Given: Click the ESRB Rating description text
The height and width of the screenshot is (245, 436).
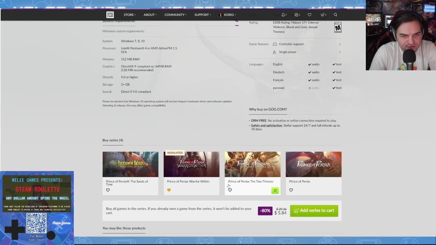Looking at the screenshot, I should point(296,27).
